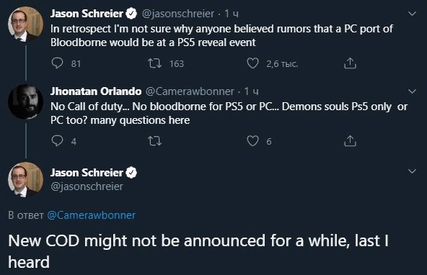
Task: Reply to Jhonatan Orlando's tweet
Action: coord(57,141)
